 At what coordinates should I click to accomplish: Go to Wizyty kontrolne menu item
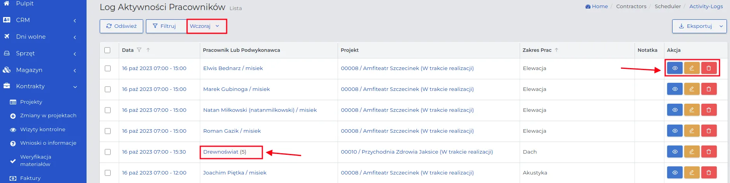point(43,129)
